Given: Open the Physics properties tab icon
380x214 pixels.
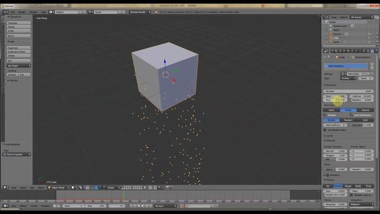Looking at the screenshot, I should click(376, 51).
